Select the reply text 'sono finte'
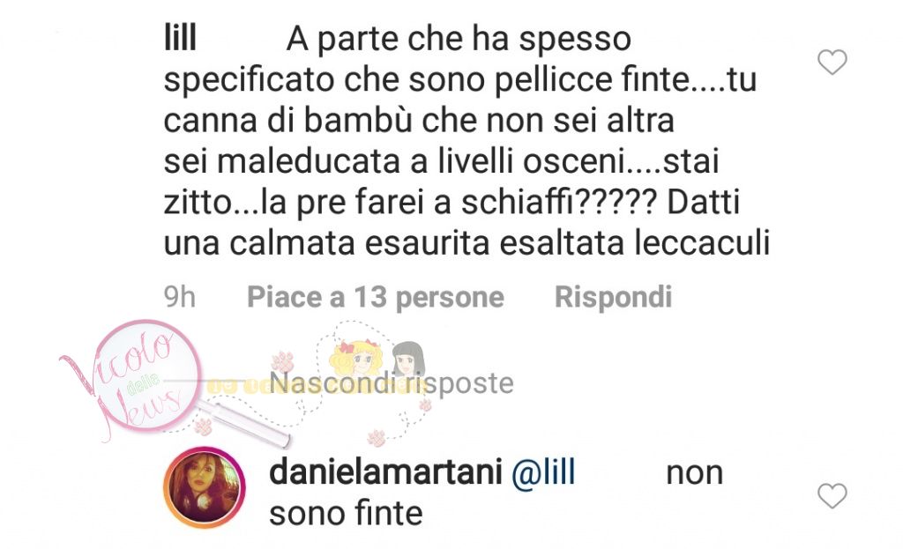This screenshot has height=549, width=903. click(x=346, y=514)
